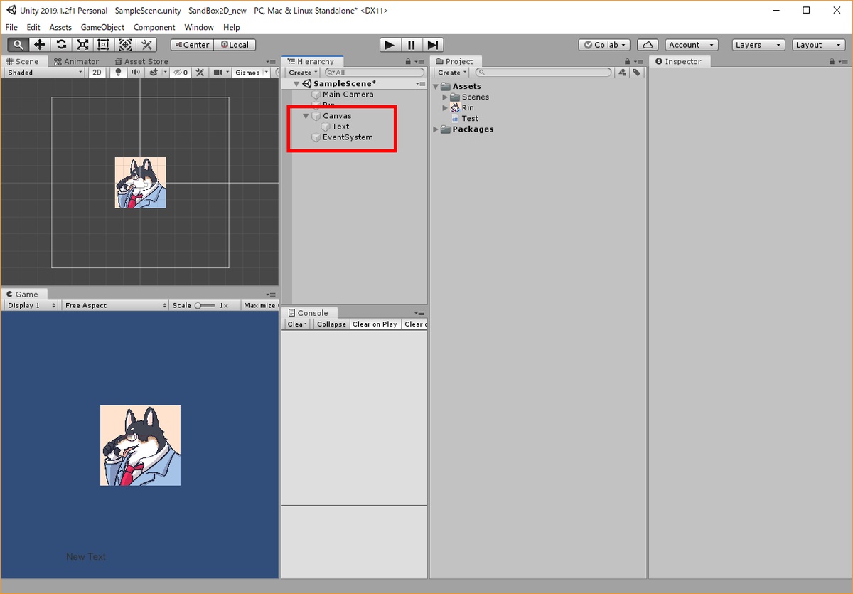853x594 pixels.
Task: Clear the Console output
Action: click(296, 324)
